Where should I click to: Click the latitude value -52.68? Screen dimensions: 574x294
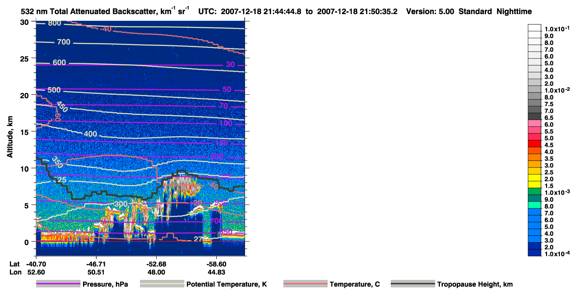coord(156,264)
